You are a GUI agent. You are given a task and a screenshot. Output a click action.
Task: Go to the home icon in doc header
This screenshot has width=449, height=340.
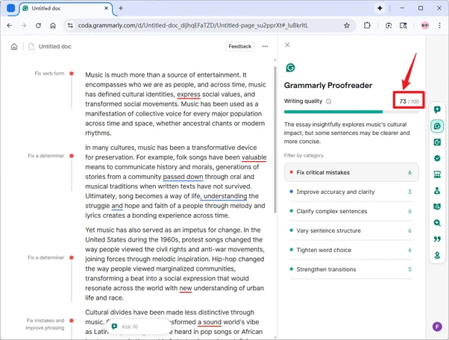tap(14, 46)
